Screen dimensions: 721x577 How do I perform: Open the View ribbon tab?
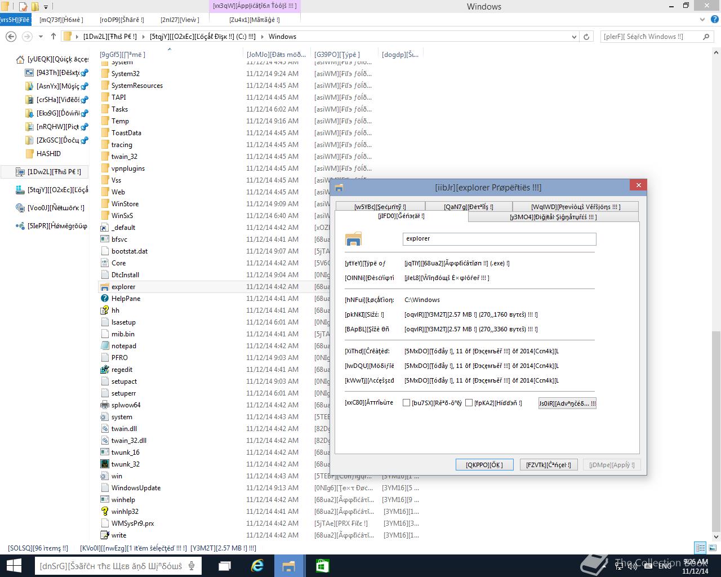click(180, 20)
